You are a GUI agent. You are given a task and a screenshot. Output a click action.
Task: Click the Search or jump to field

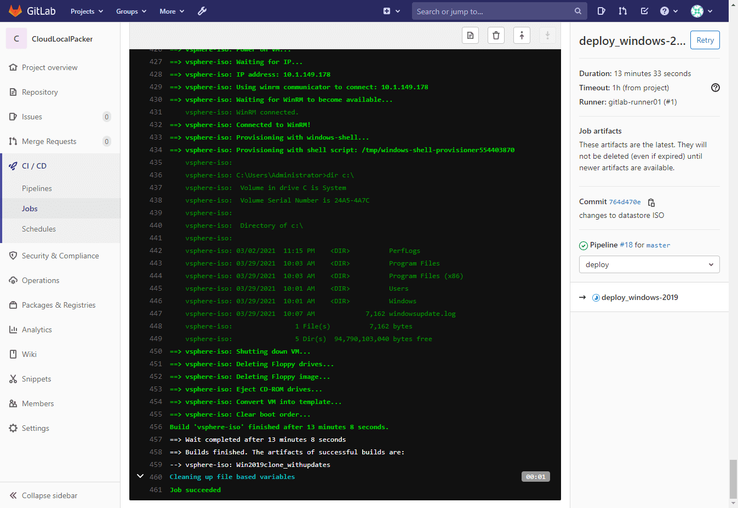(x=493, y=11)
